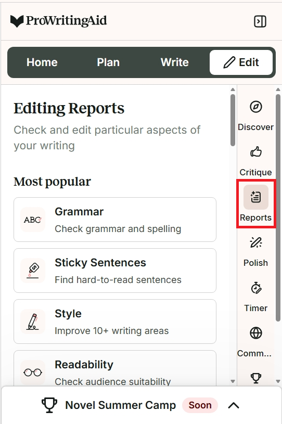Expand the Novel Summer Camp chevron
The height and width of the screenshot is (424, 282).
point(234,405)
